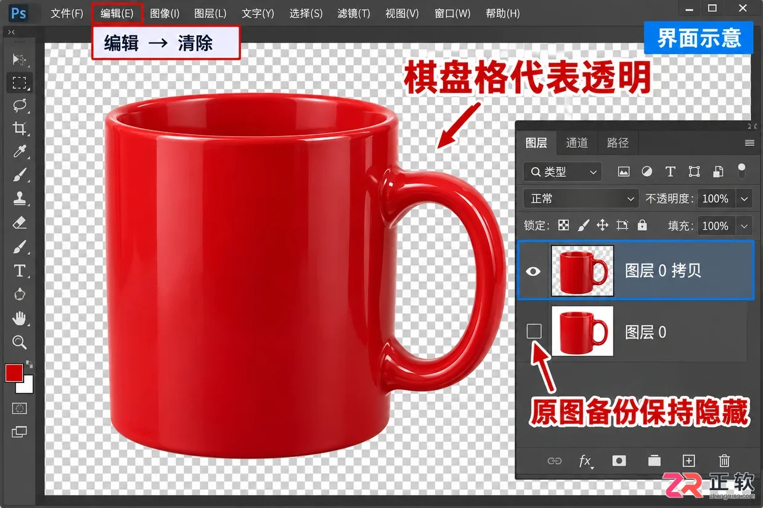This screenshot has width=763, height=508.
Task: Switch to the 通道 tab
Action: (x=577, y=143)
